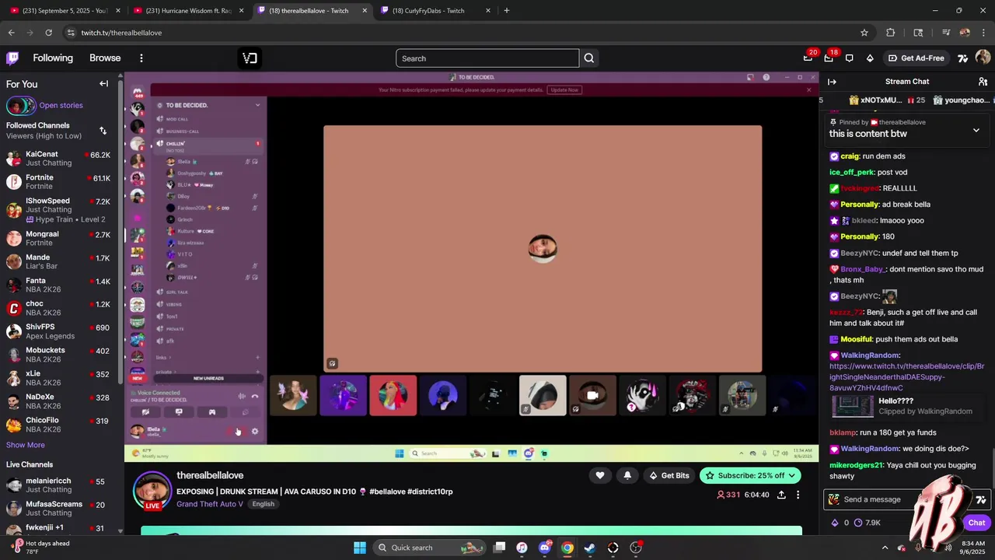Collapse the Stream Chat panel
This screenshot has width=995, height=560.
[x=832, y=82]
